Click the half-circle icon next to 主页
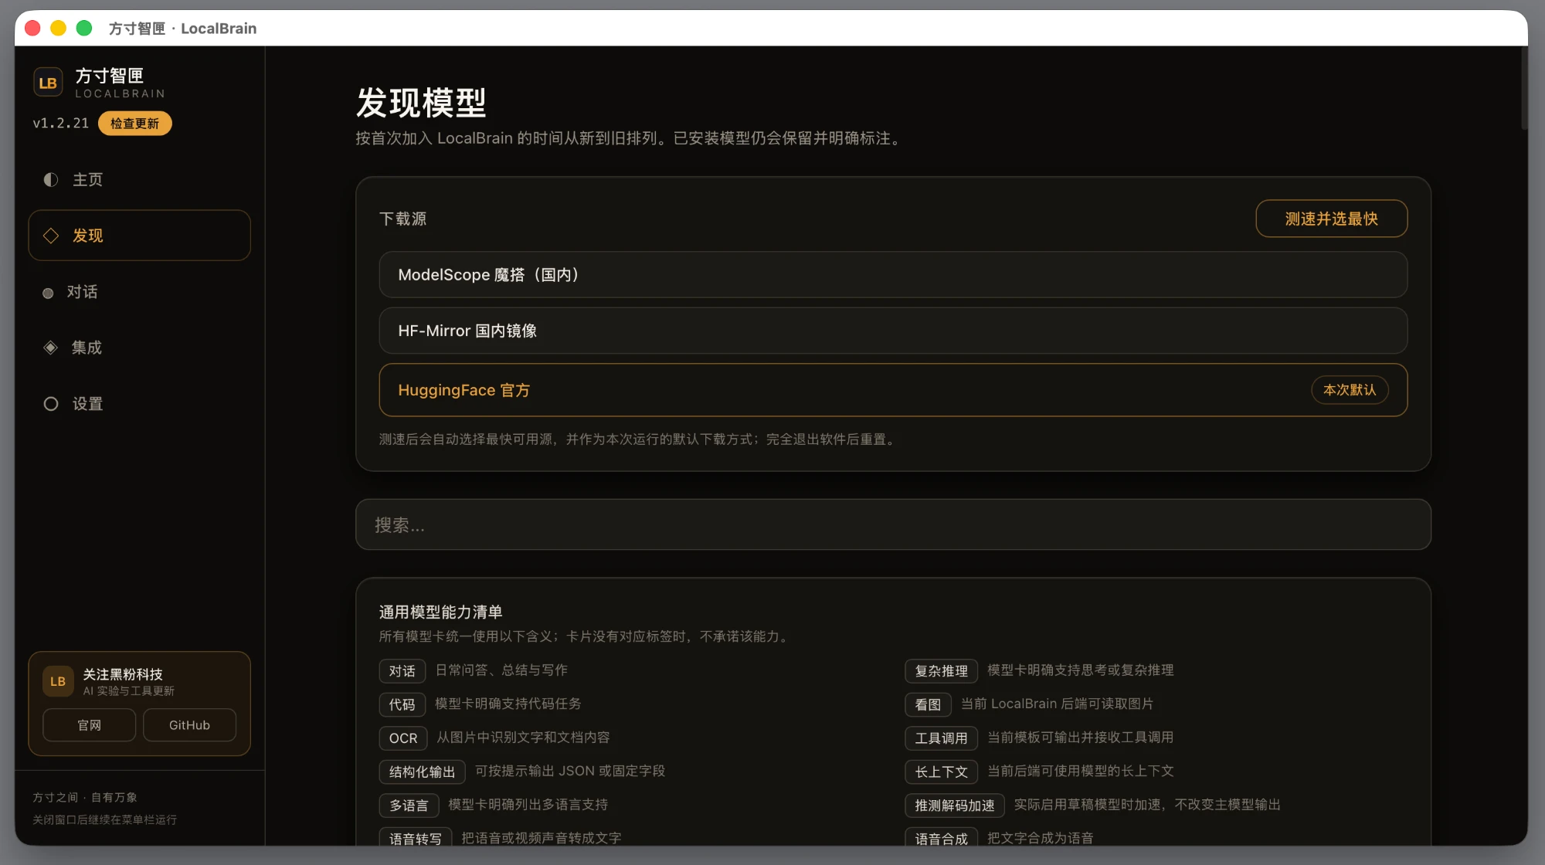Screen dimensions: 1545x865 pos(51,180)
